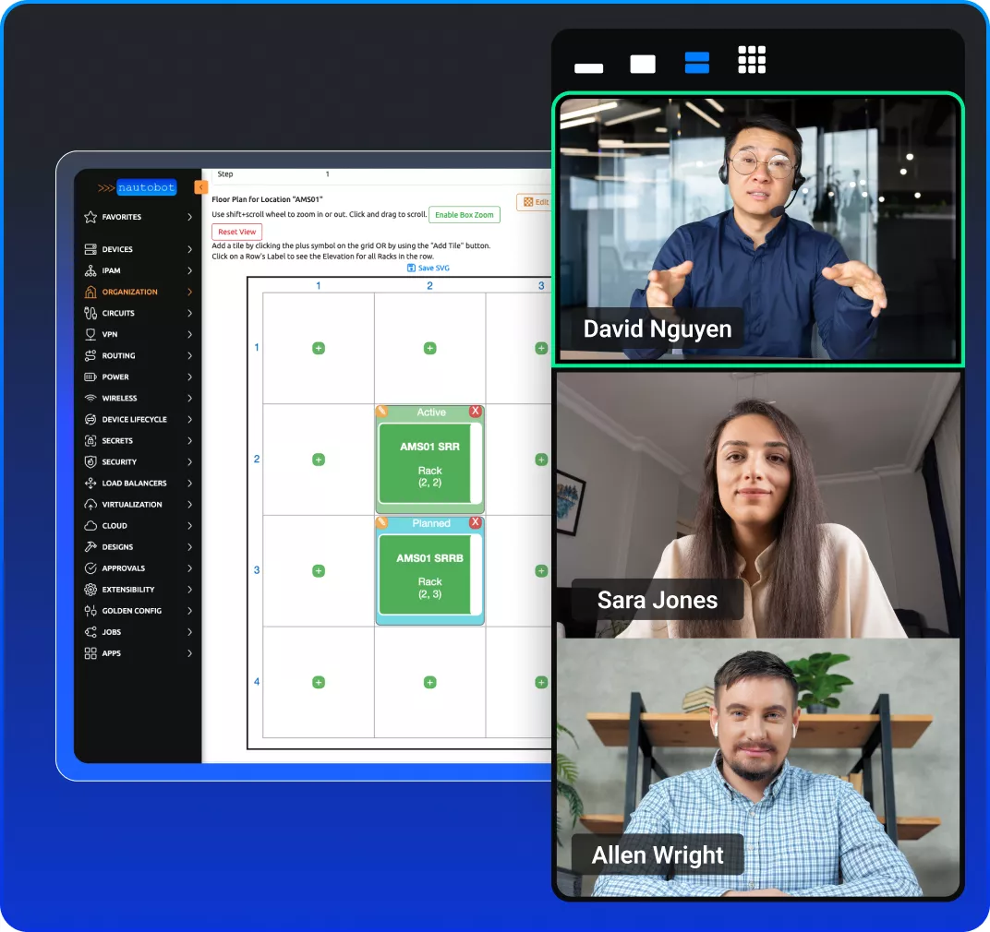The image size is (990, 932).
Task: Click the Power icon
Action: click(x=91, y=376)
